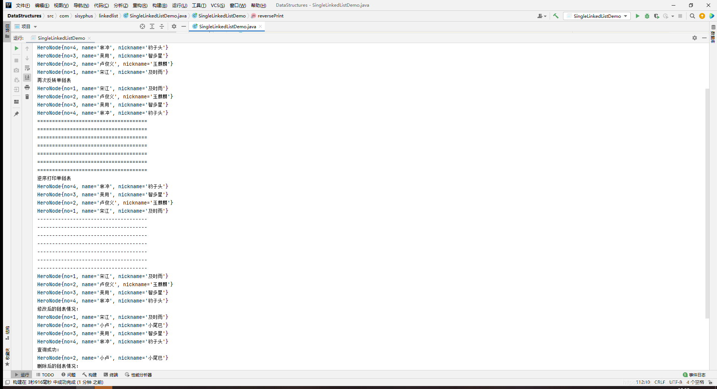Image resolution: width=717 pixels, height=389 pixels.
Task: Close the SingleLinkedListDemo run tab
Action: [x=89, y=38]
